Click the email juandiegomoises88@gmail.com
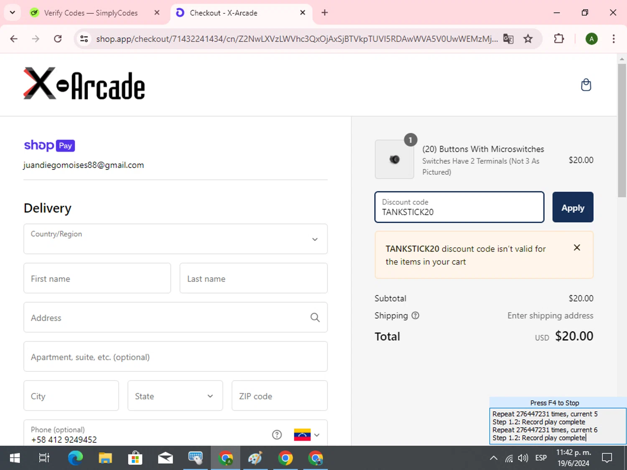627x470 pixels. click(84, 165)
